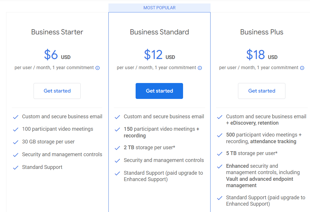Click 150 participant video meetings + recording text

pyautogui.click(x=162, y=132)
